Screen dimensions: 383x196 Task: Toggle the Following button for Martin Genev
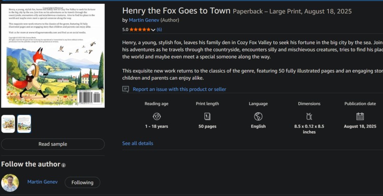(x=82, y=182)
